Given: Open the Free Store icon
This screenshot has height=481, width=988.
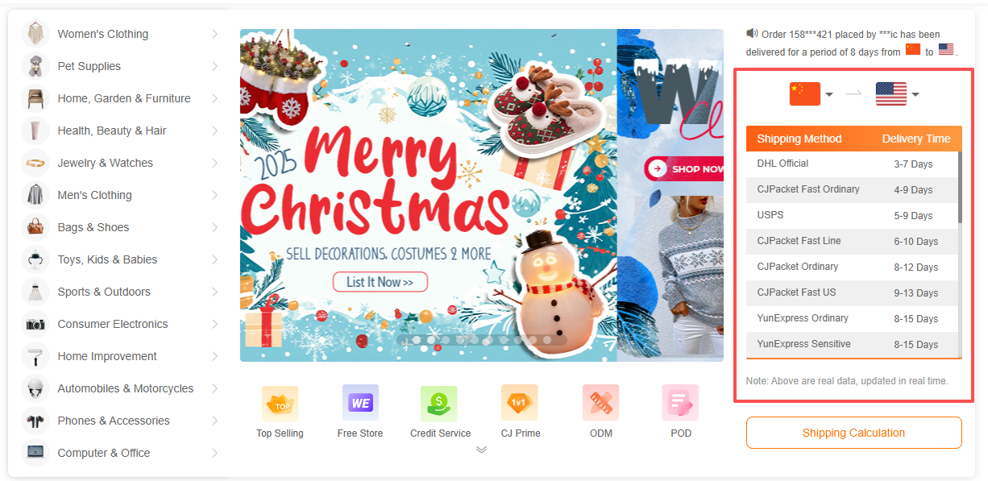Looking at the screenshot, I should tap(360, 403).
